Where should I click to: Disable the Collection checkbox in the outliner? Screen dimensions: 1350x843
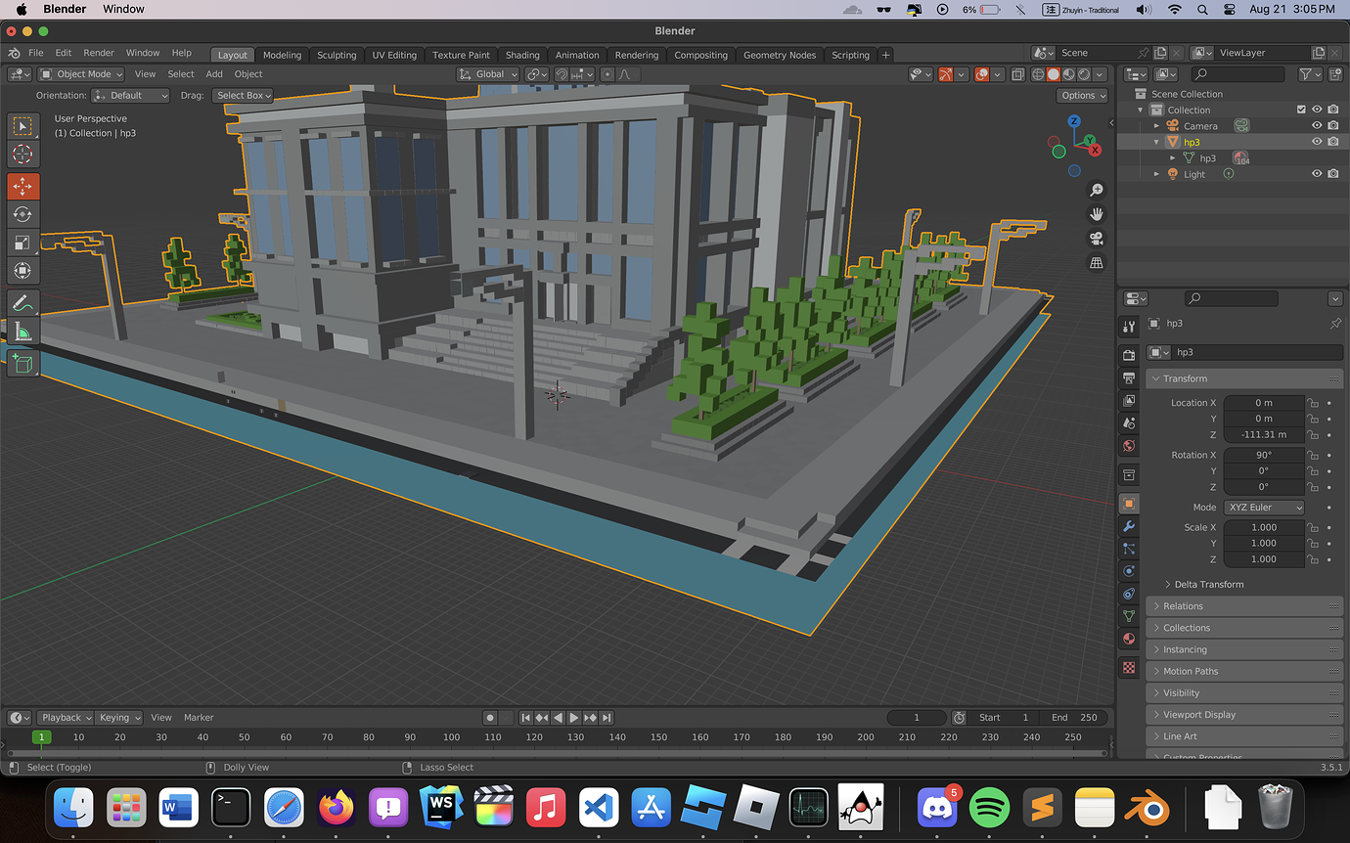click(1302, 109)
